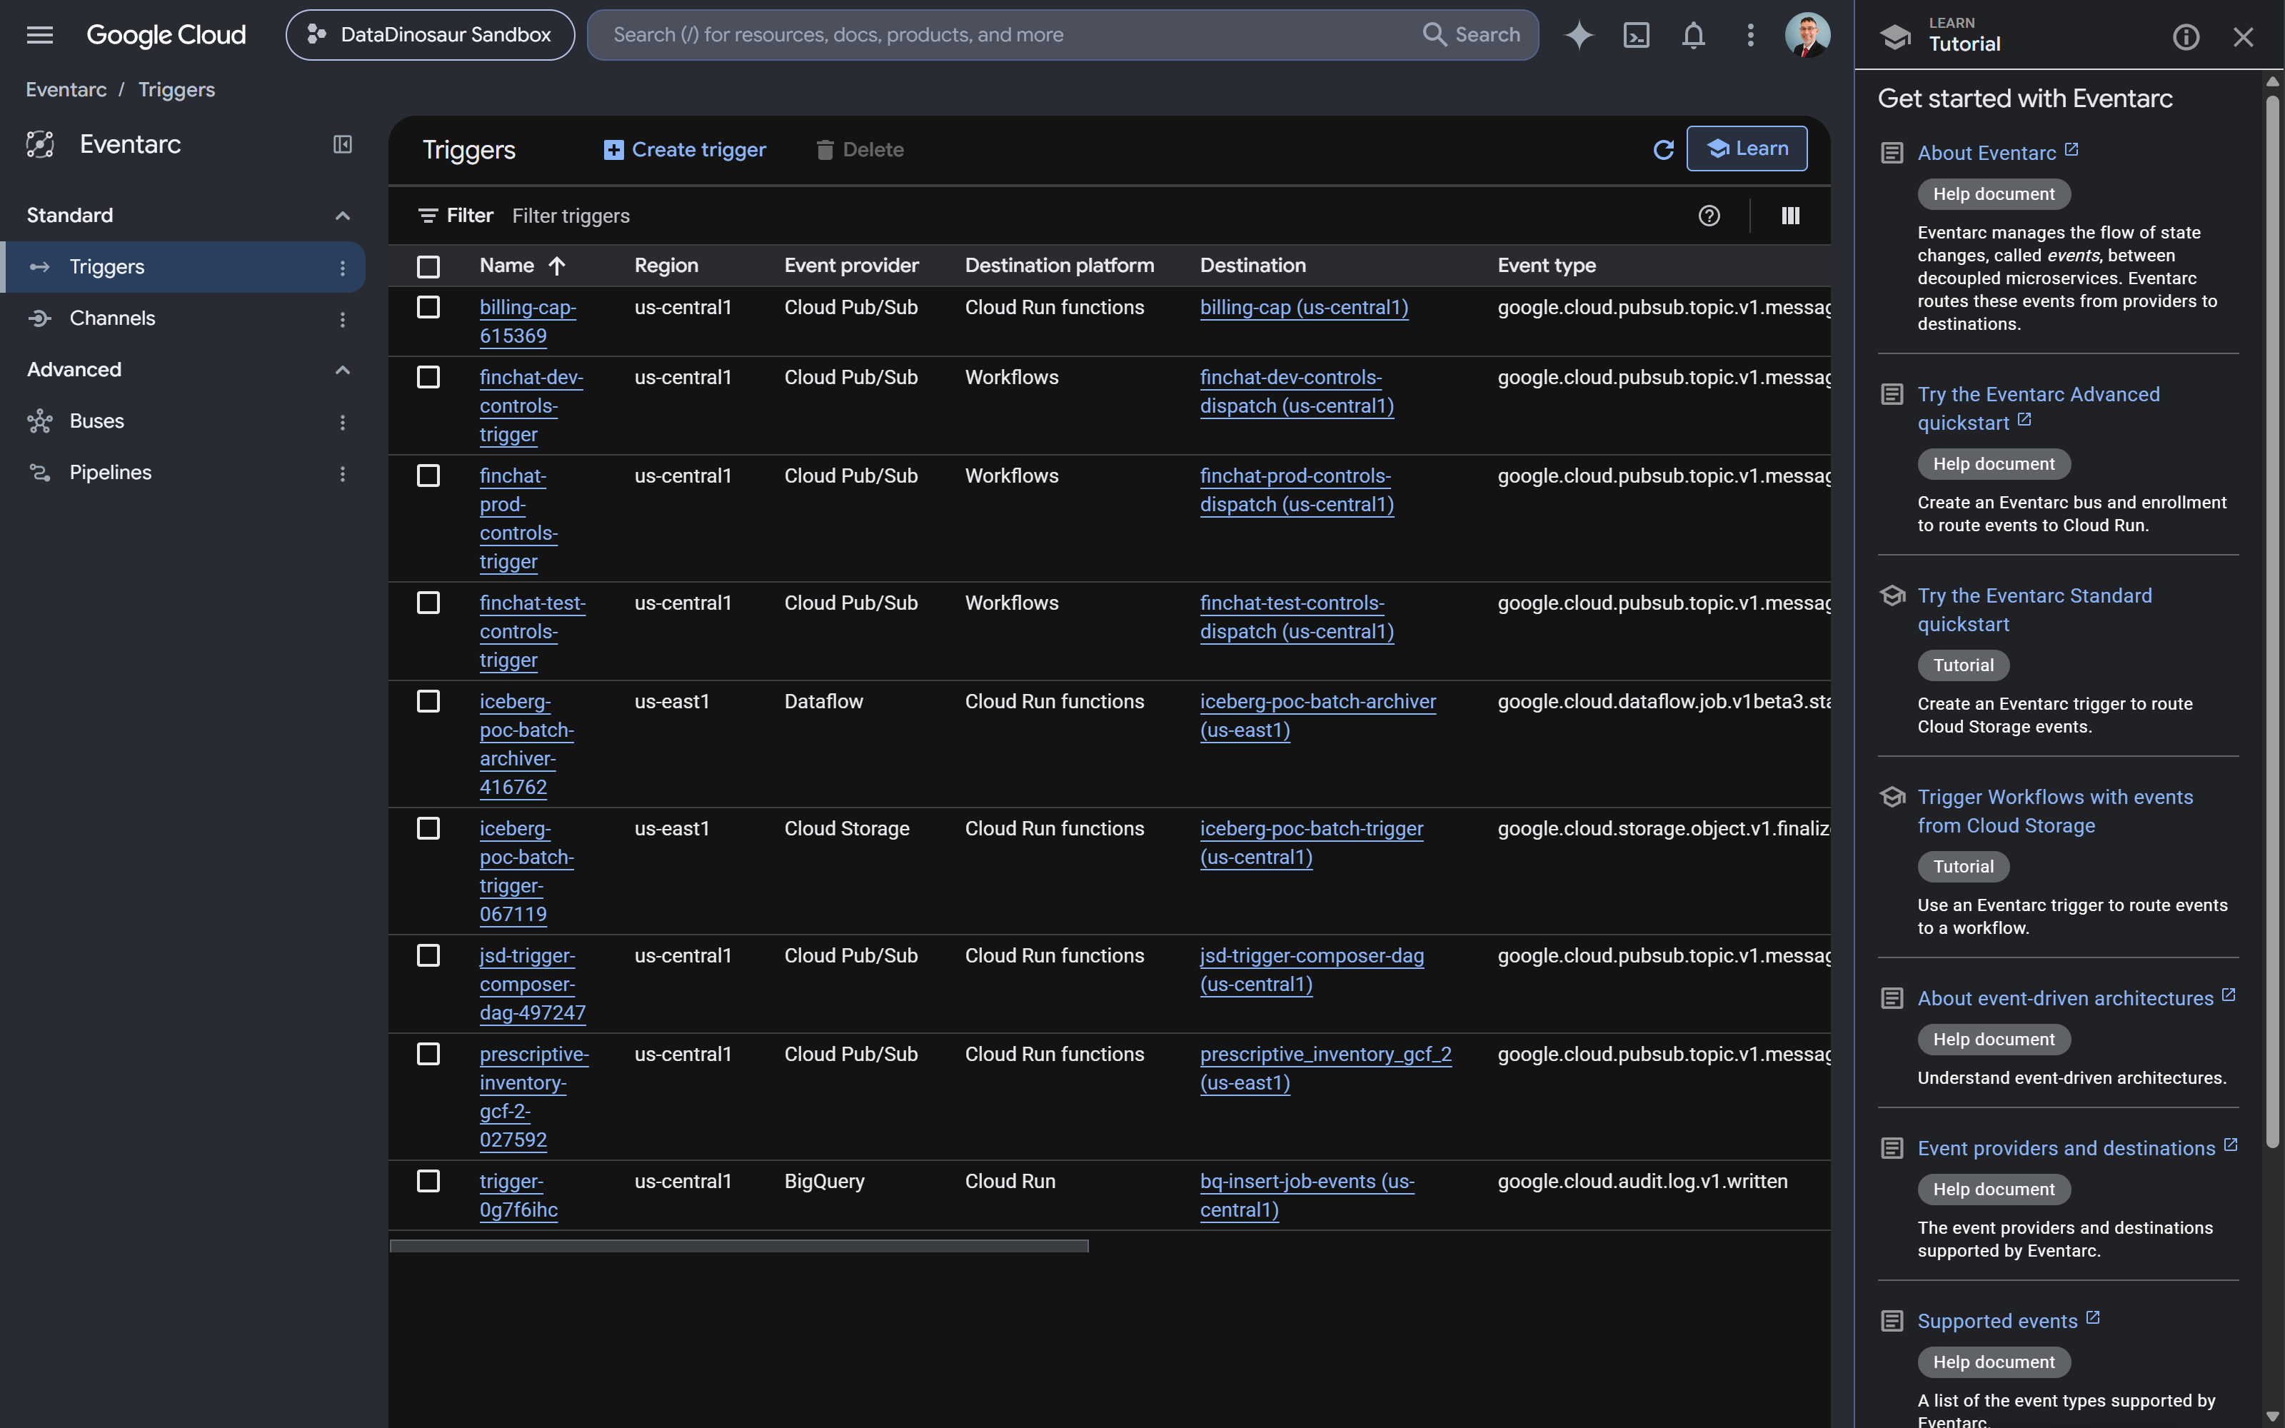Viewport: 2285px width, 1428px height.
Task: Collapse the Advanced section chevron
Action: [343, 369]
